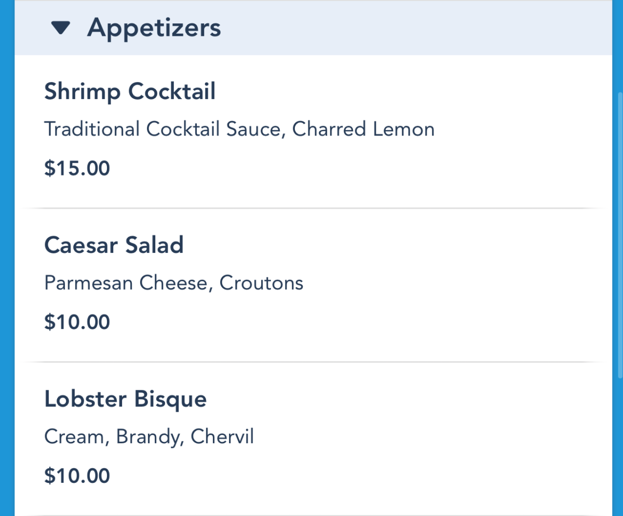The height and width of the screenshot is (516, 623).
Task: Click the word Cocktail in Shrimp Cocktail title
Action: coord(172,92)
